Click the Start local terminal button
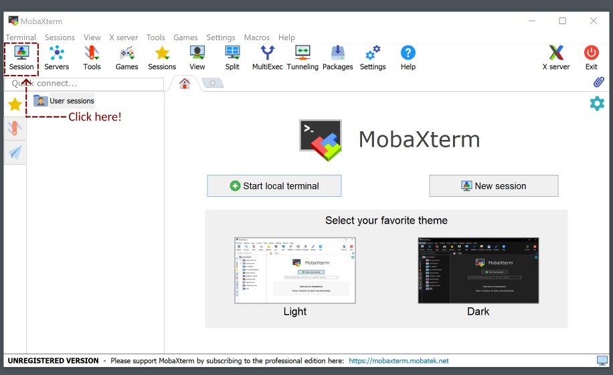This screenshot has height=375, width=613. coord(274,186)
